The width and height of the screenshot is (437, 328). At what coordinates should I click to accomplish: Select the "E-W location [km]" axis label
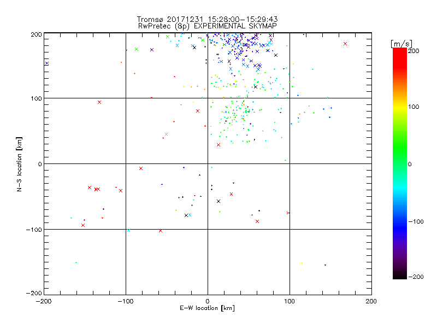(x=207, y=308)
